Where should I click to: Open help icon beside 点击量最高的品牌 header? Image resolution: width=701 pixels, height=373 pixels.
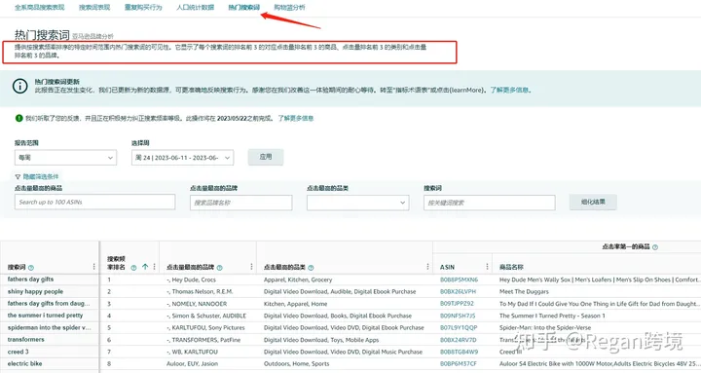point(219,268)
